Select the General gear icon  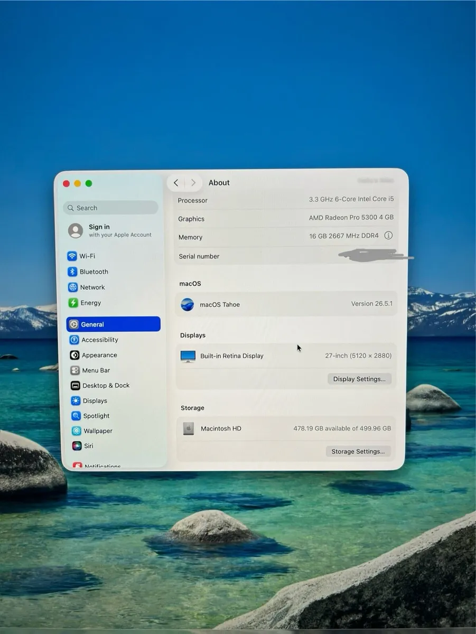74,324
